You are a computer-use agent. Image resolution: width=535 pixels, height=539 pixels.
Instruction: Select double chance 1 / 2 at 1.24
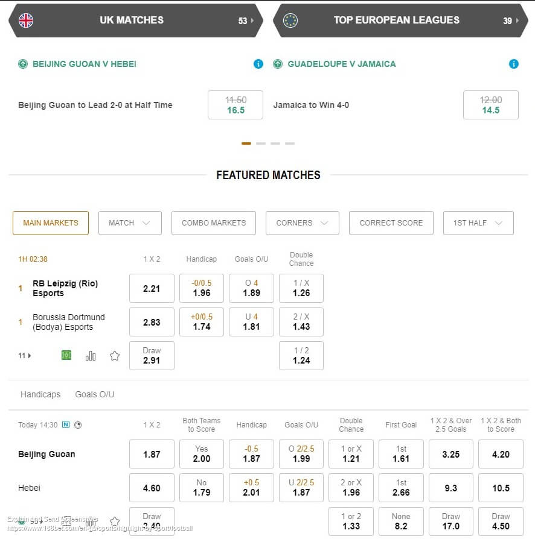(301, 356)
